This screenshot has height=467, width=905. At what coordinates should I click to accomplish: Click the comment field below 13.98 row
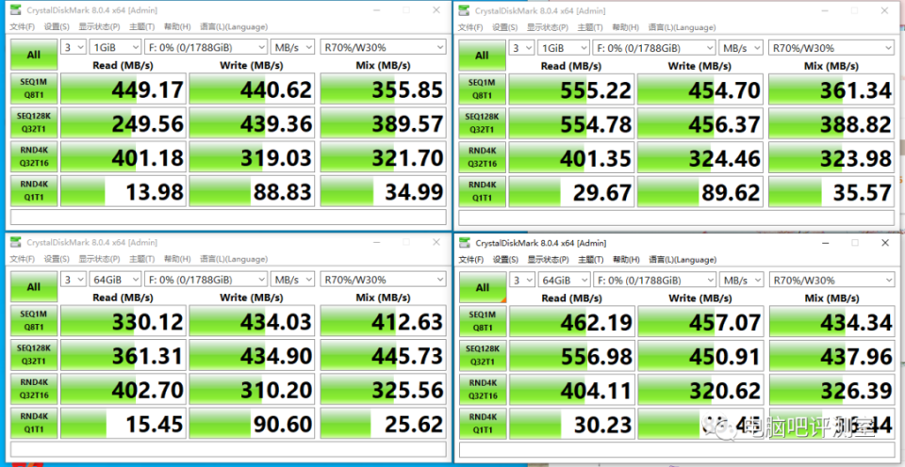[228, 217]
